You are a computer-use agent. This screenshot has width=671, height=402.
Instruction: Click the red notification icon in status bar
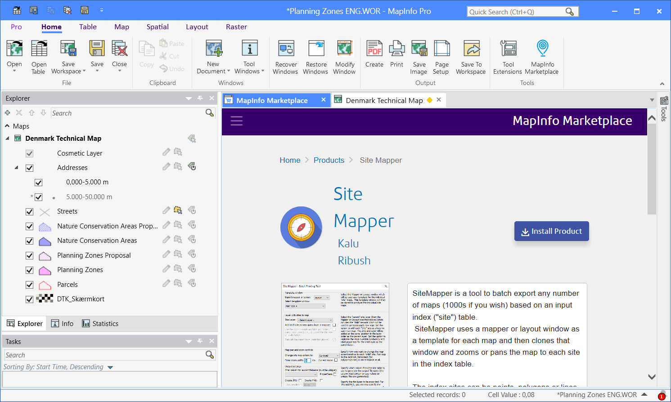tap(662, 397)
